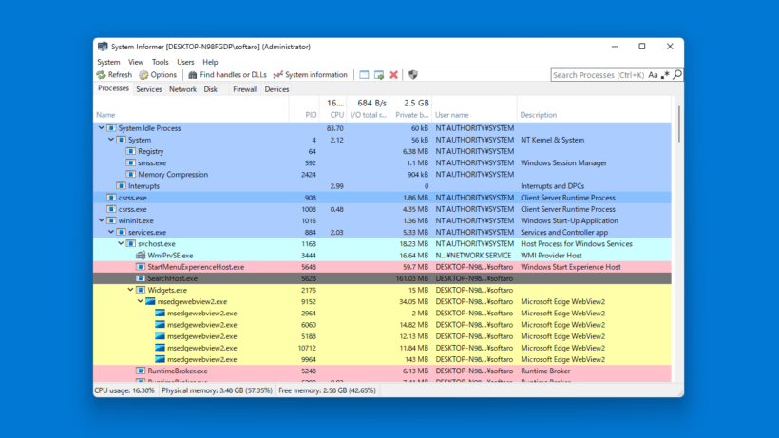Open the Users menu
779x438 pixels.
pyautogui.click(x=185, y=62)
